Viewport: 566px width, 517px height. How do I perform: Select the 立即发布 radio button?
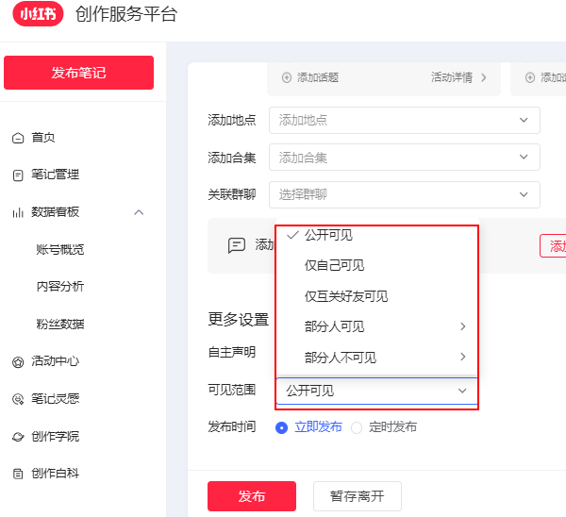tap(281, 427)
